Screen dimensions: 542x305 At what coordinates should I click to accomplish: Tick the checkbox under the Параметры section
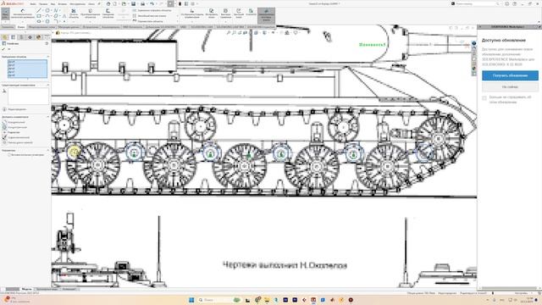pyautogui.click(x=9, y=155)
